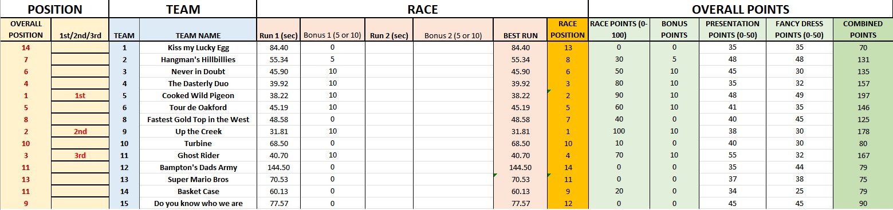Select combined points value 197
893x210 pixels.
click(863, 95)
